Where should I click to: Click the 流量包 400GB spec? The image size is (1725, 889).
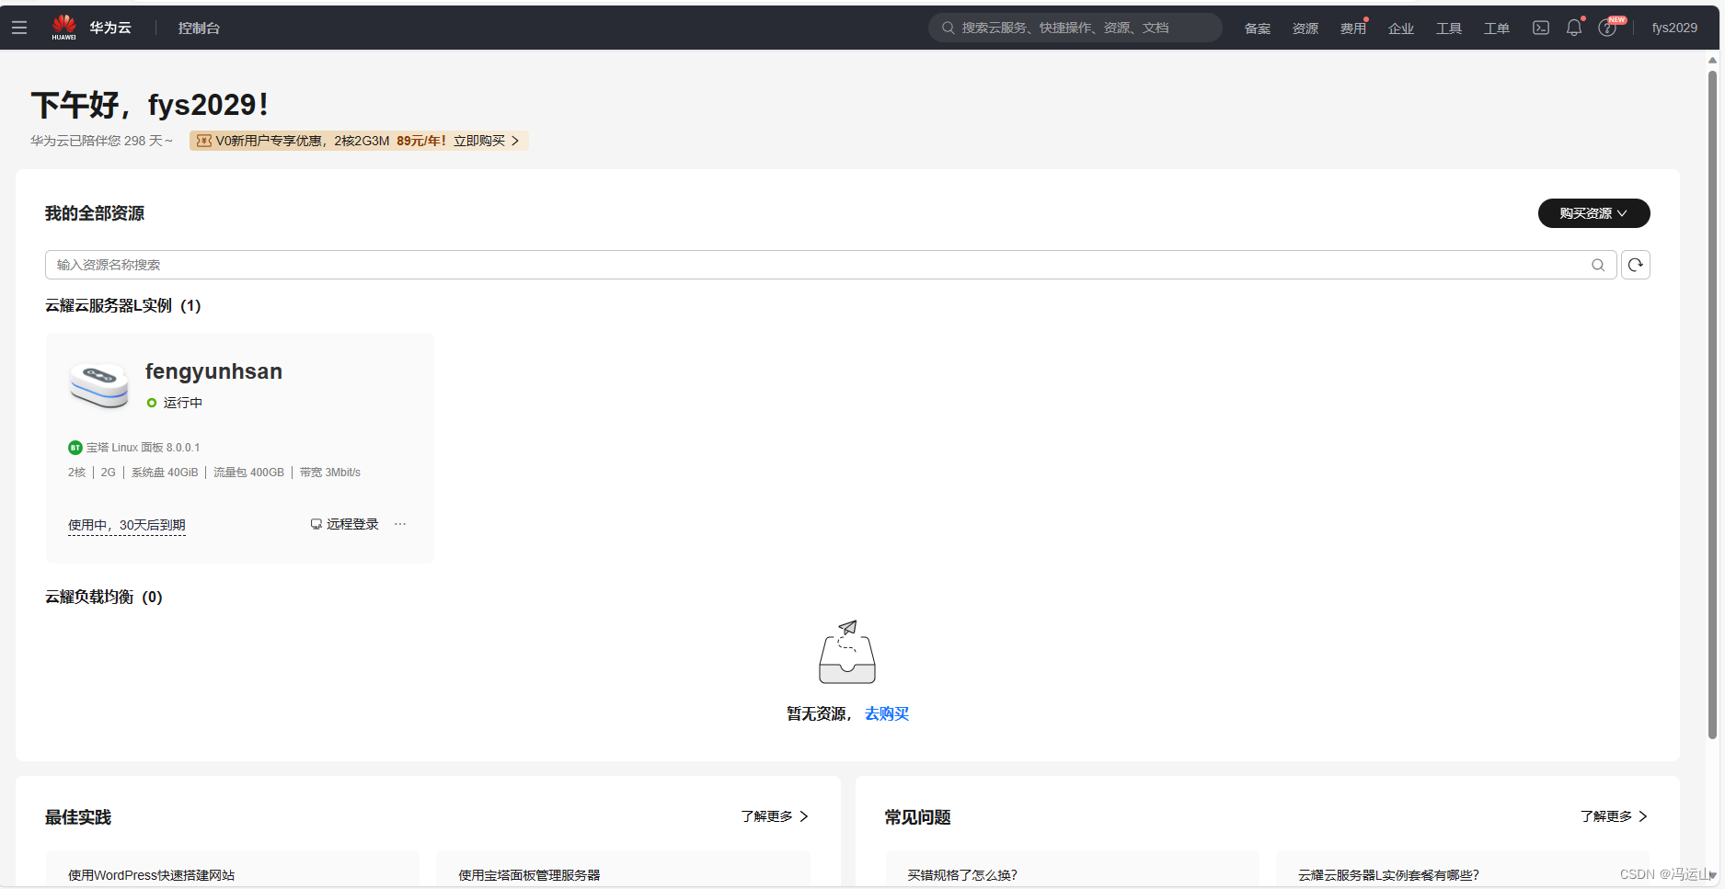pos(248,473)
